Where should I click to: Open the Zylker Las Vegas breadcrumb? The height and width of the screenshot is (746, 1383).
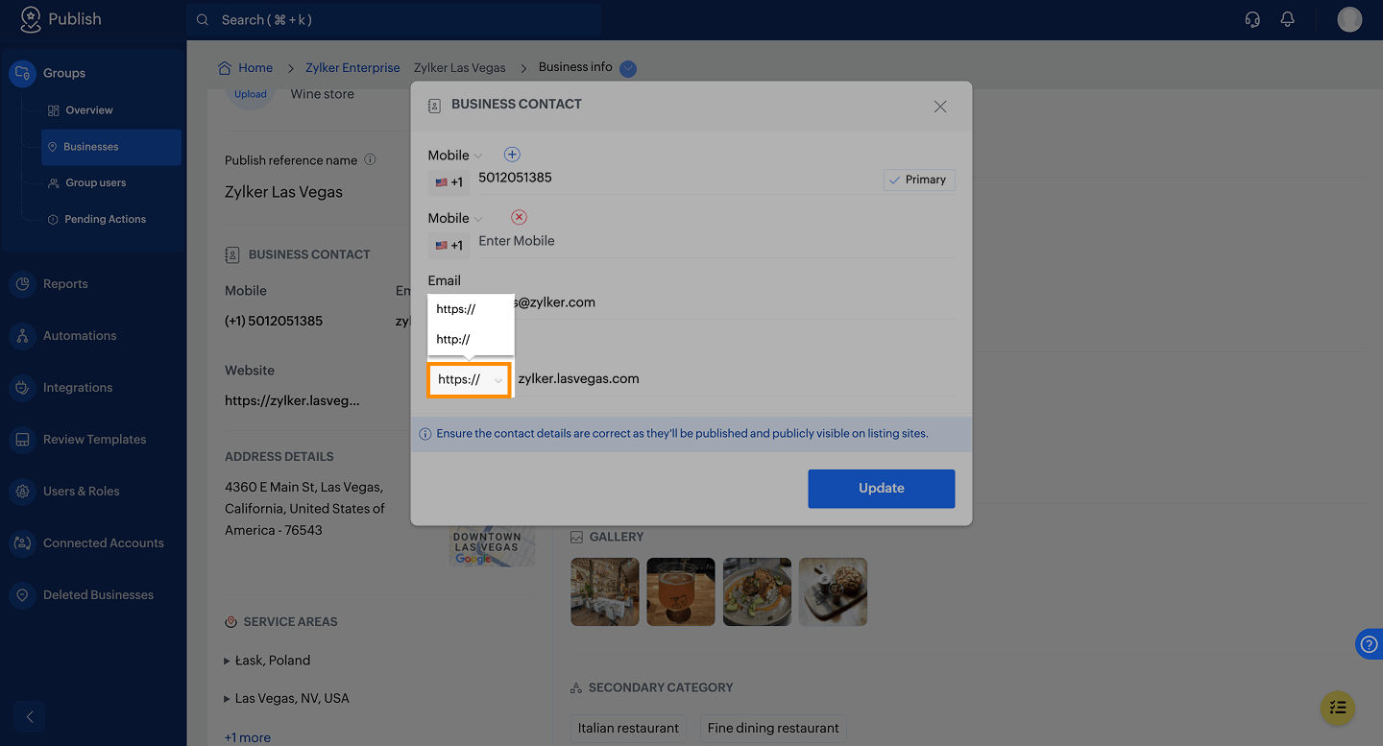click(459, 68)
